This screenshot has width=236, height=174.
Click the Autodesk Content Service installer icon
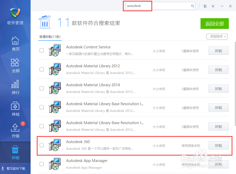pos(55,50)
